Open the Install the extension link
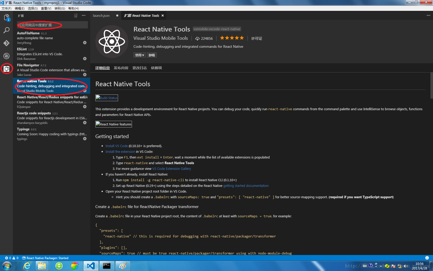 tap(120, 152)
